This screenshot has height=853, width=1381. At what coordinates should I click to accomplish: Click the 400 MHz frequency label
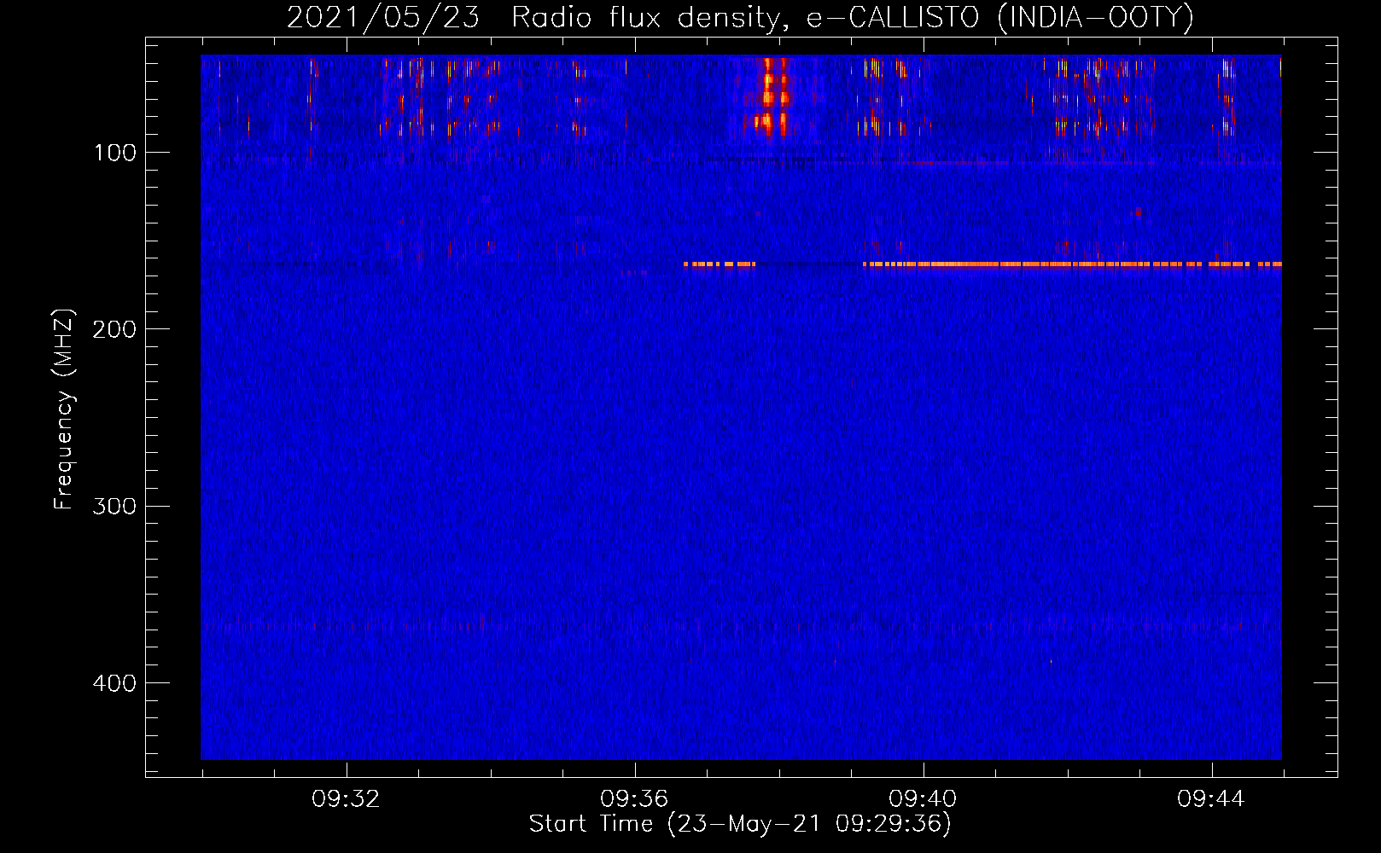[x=114, y=683]
